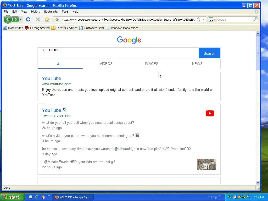Screen dimensions: 268x201
Task: Expand the Desktop toolbar chevron in taskbar
Action: pyautogui.click(x=220, y=196)
